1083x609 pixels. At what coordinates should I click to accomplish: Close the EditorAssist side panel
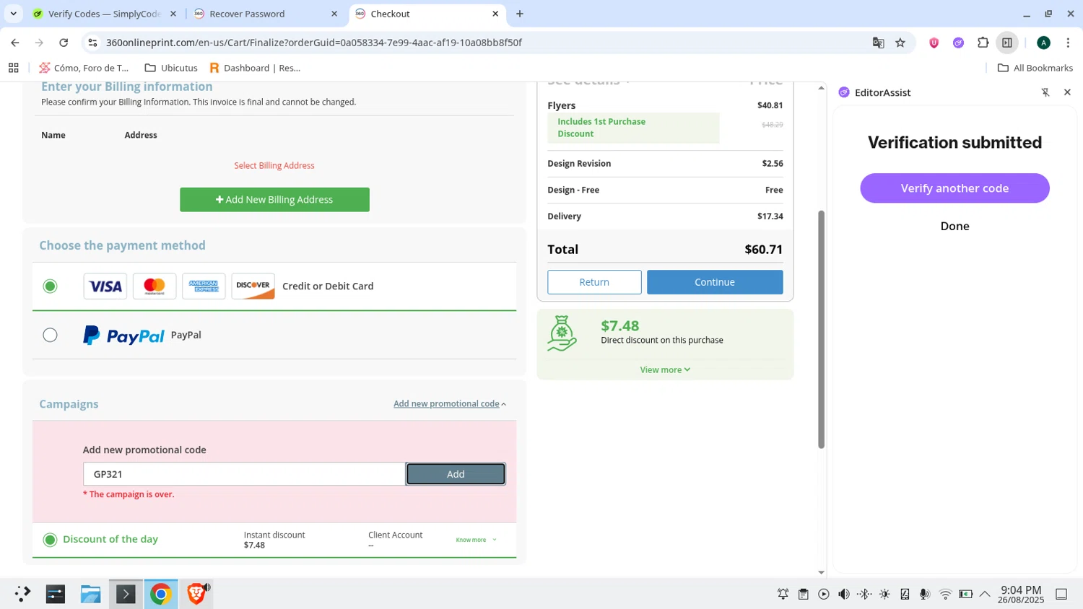coord(1067,92)
